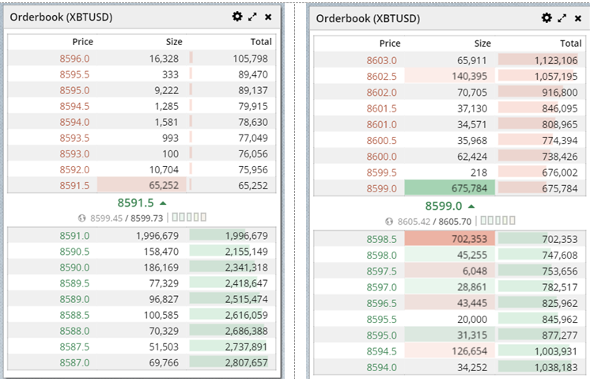Click size 77,329 at price 8589.5
Screen dimensions: 590x379
[x=164, y=283]
